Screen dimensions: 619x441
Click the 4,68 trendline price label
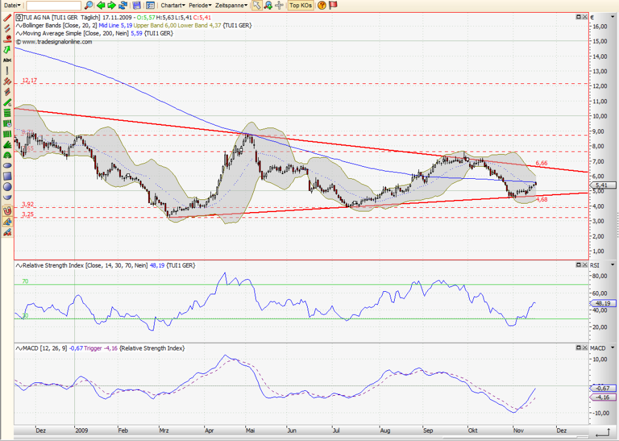(x=542, y=199)
